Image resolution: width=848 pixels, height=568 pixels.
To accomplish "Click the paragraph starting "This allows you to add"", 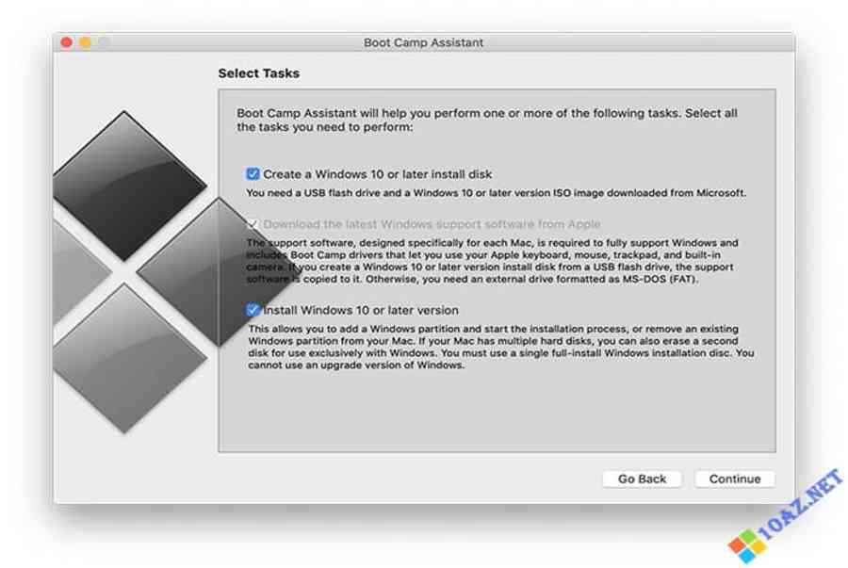I will 501,347.
